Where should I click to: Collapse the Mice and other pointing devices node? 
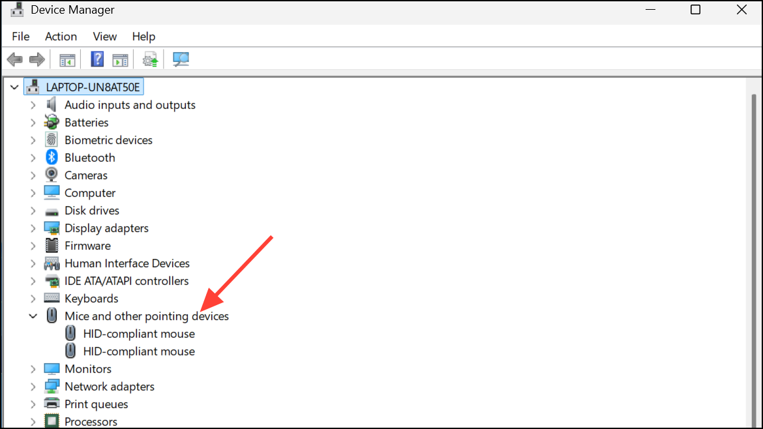(x=33, y=316)
